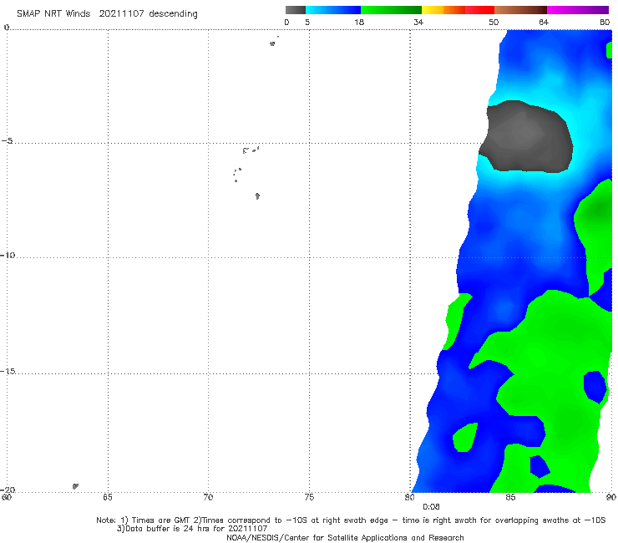Select the cyan-to-blue 5–18 color bar segment

coord(333,10)
